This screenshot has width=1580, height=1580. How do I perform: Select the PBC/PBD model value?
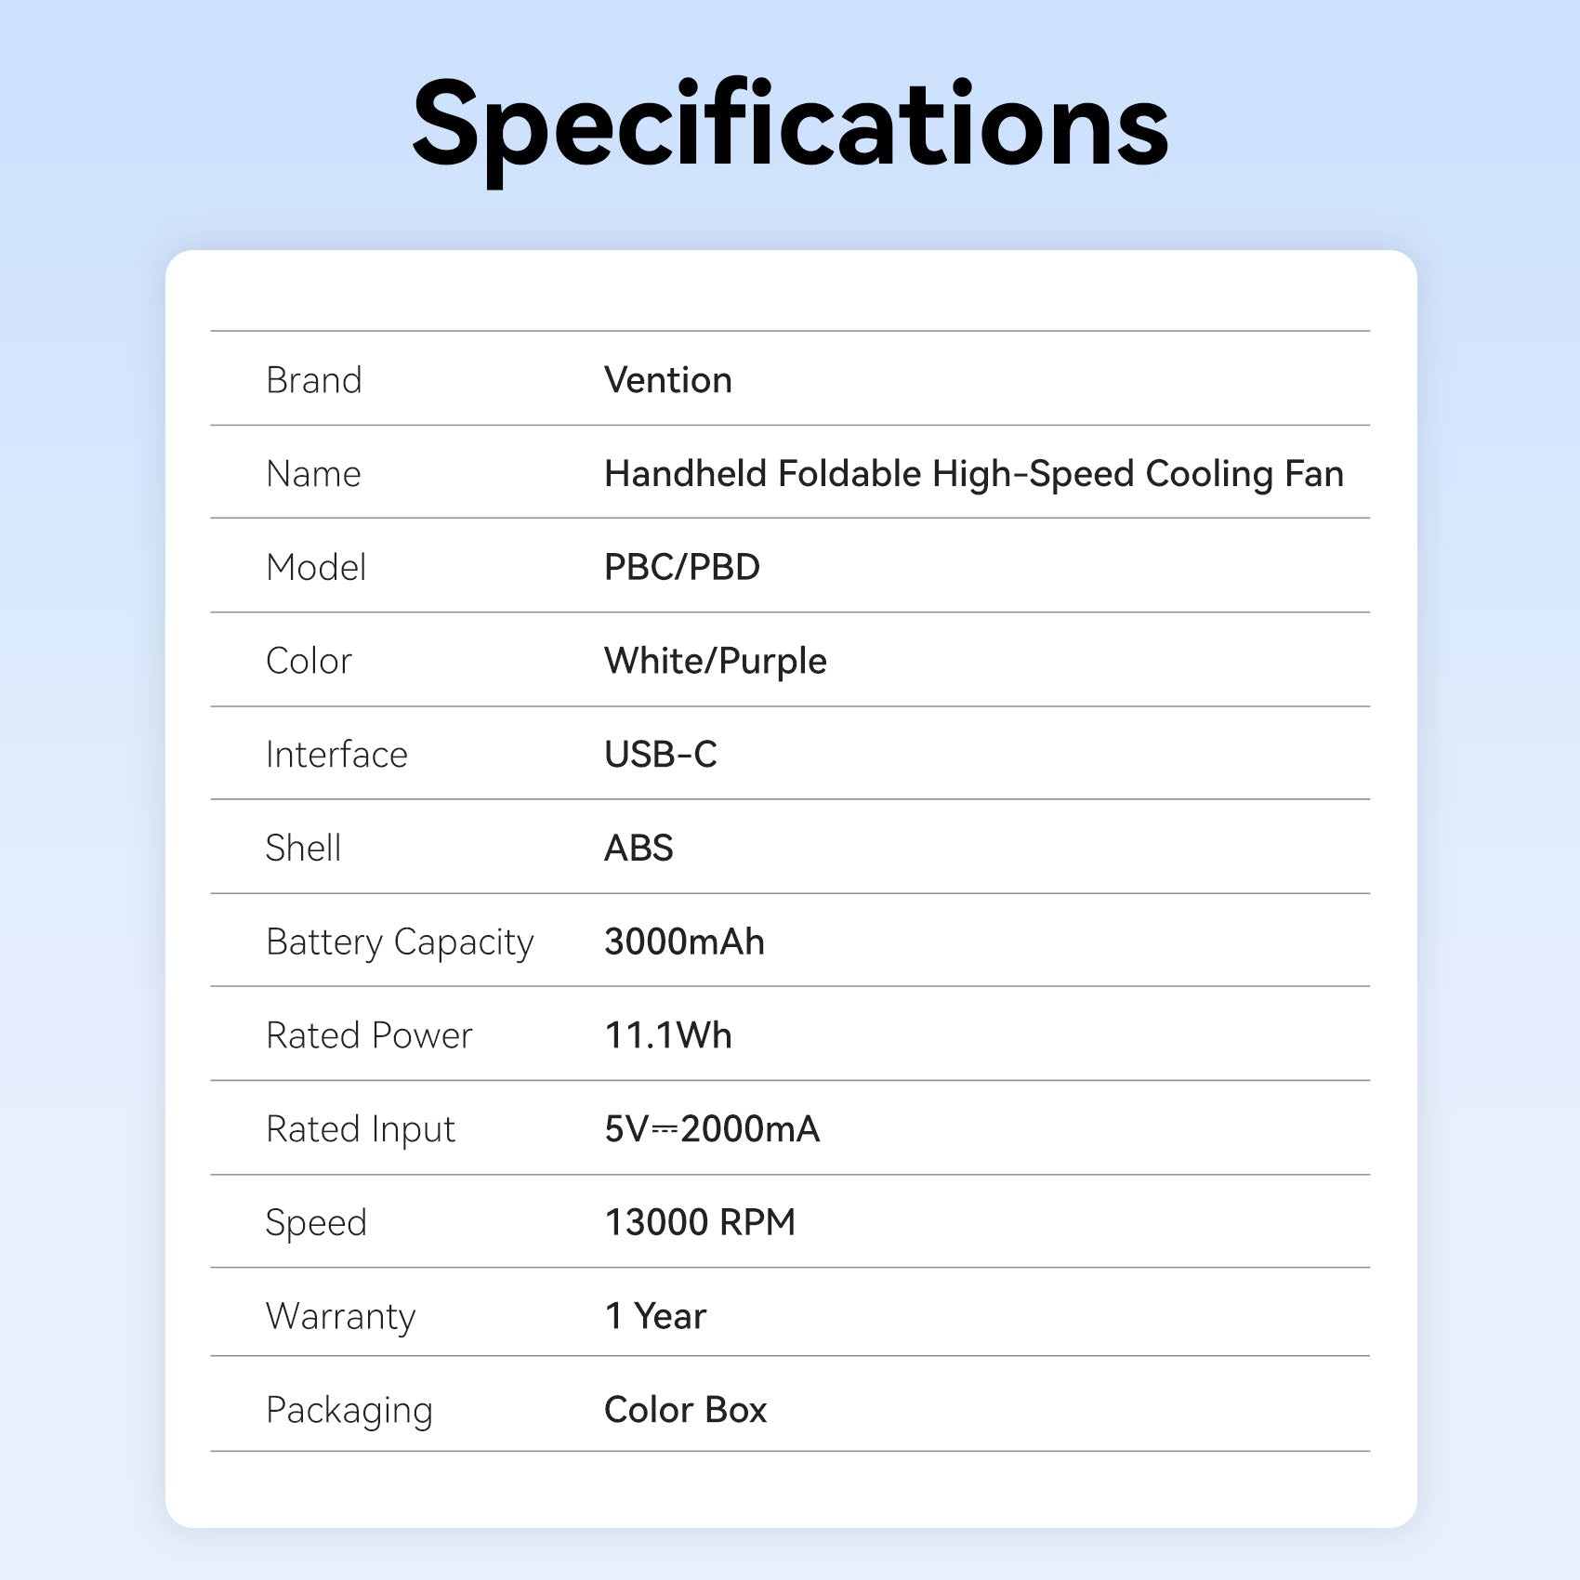(x=681, y=567)
